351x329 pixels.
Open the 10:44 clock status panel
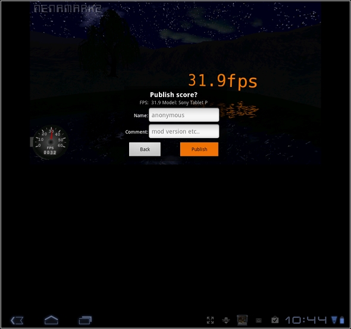(306, 320)
